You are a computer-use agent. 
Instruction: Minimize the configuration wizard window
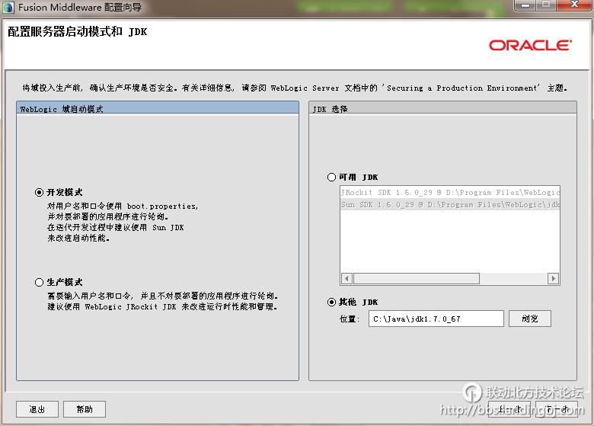pyautogui.click(x=525, y=5)
